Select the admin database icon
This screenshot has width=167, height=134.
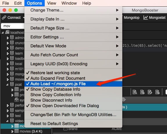tap(12, 37)
